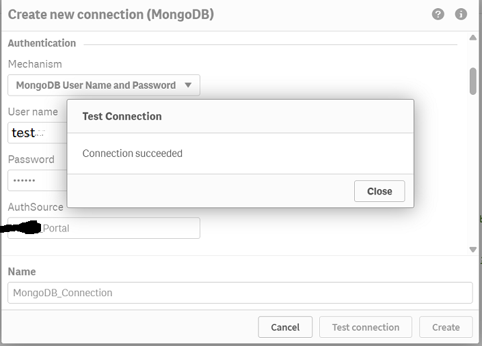
Task: Click the AuthSource field containing Portal
Action: pos(104,228)
